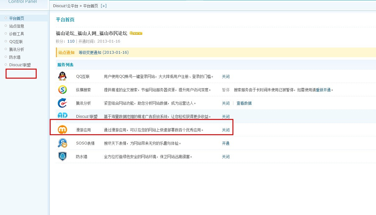Click the Discuz!云平台 breadcrumb text

(x=66, y=6)
